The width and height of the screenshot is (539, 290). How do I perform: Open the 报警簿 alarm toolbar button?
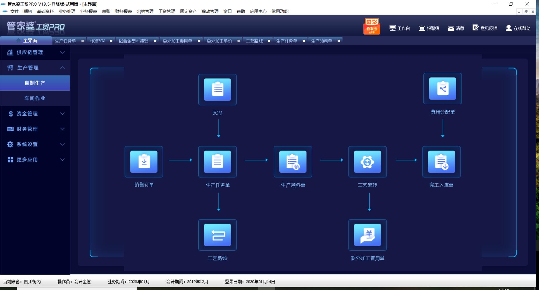pyautogui.click(x=429, y=28)
